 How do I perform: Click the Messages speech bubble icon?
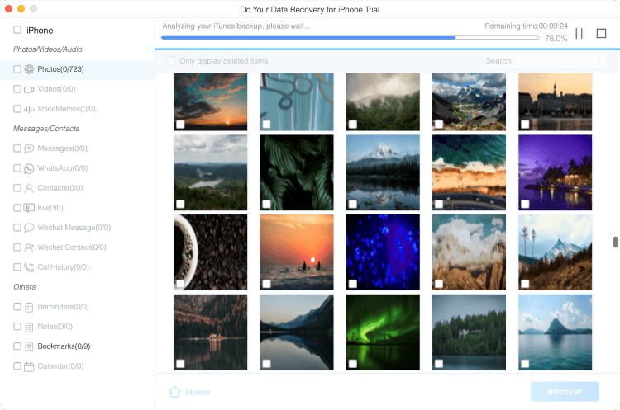(x=29, y=148)
